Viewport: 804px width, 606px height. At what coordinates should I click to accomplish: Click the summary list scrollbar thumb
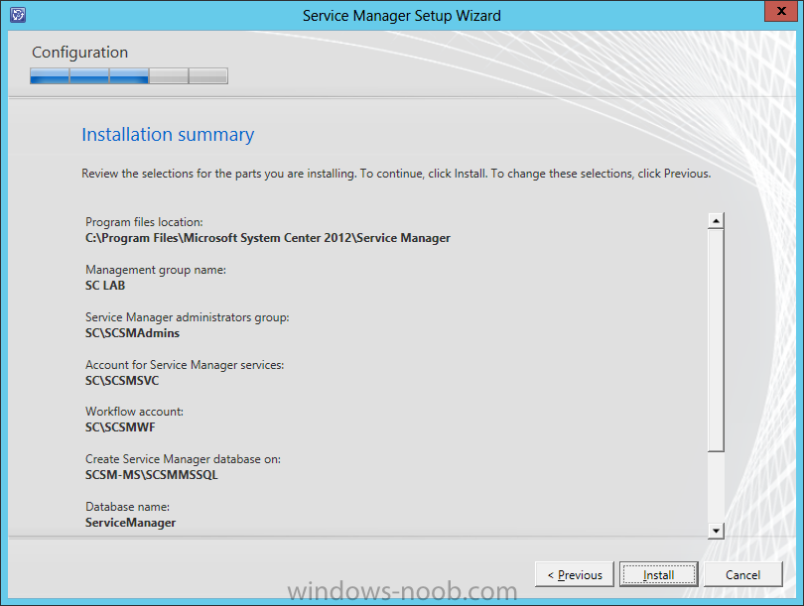pyautogui.click(x=716, y=340)
